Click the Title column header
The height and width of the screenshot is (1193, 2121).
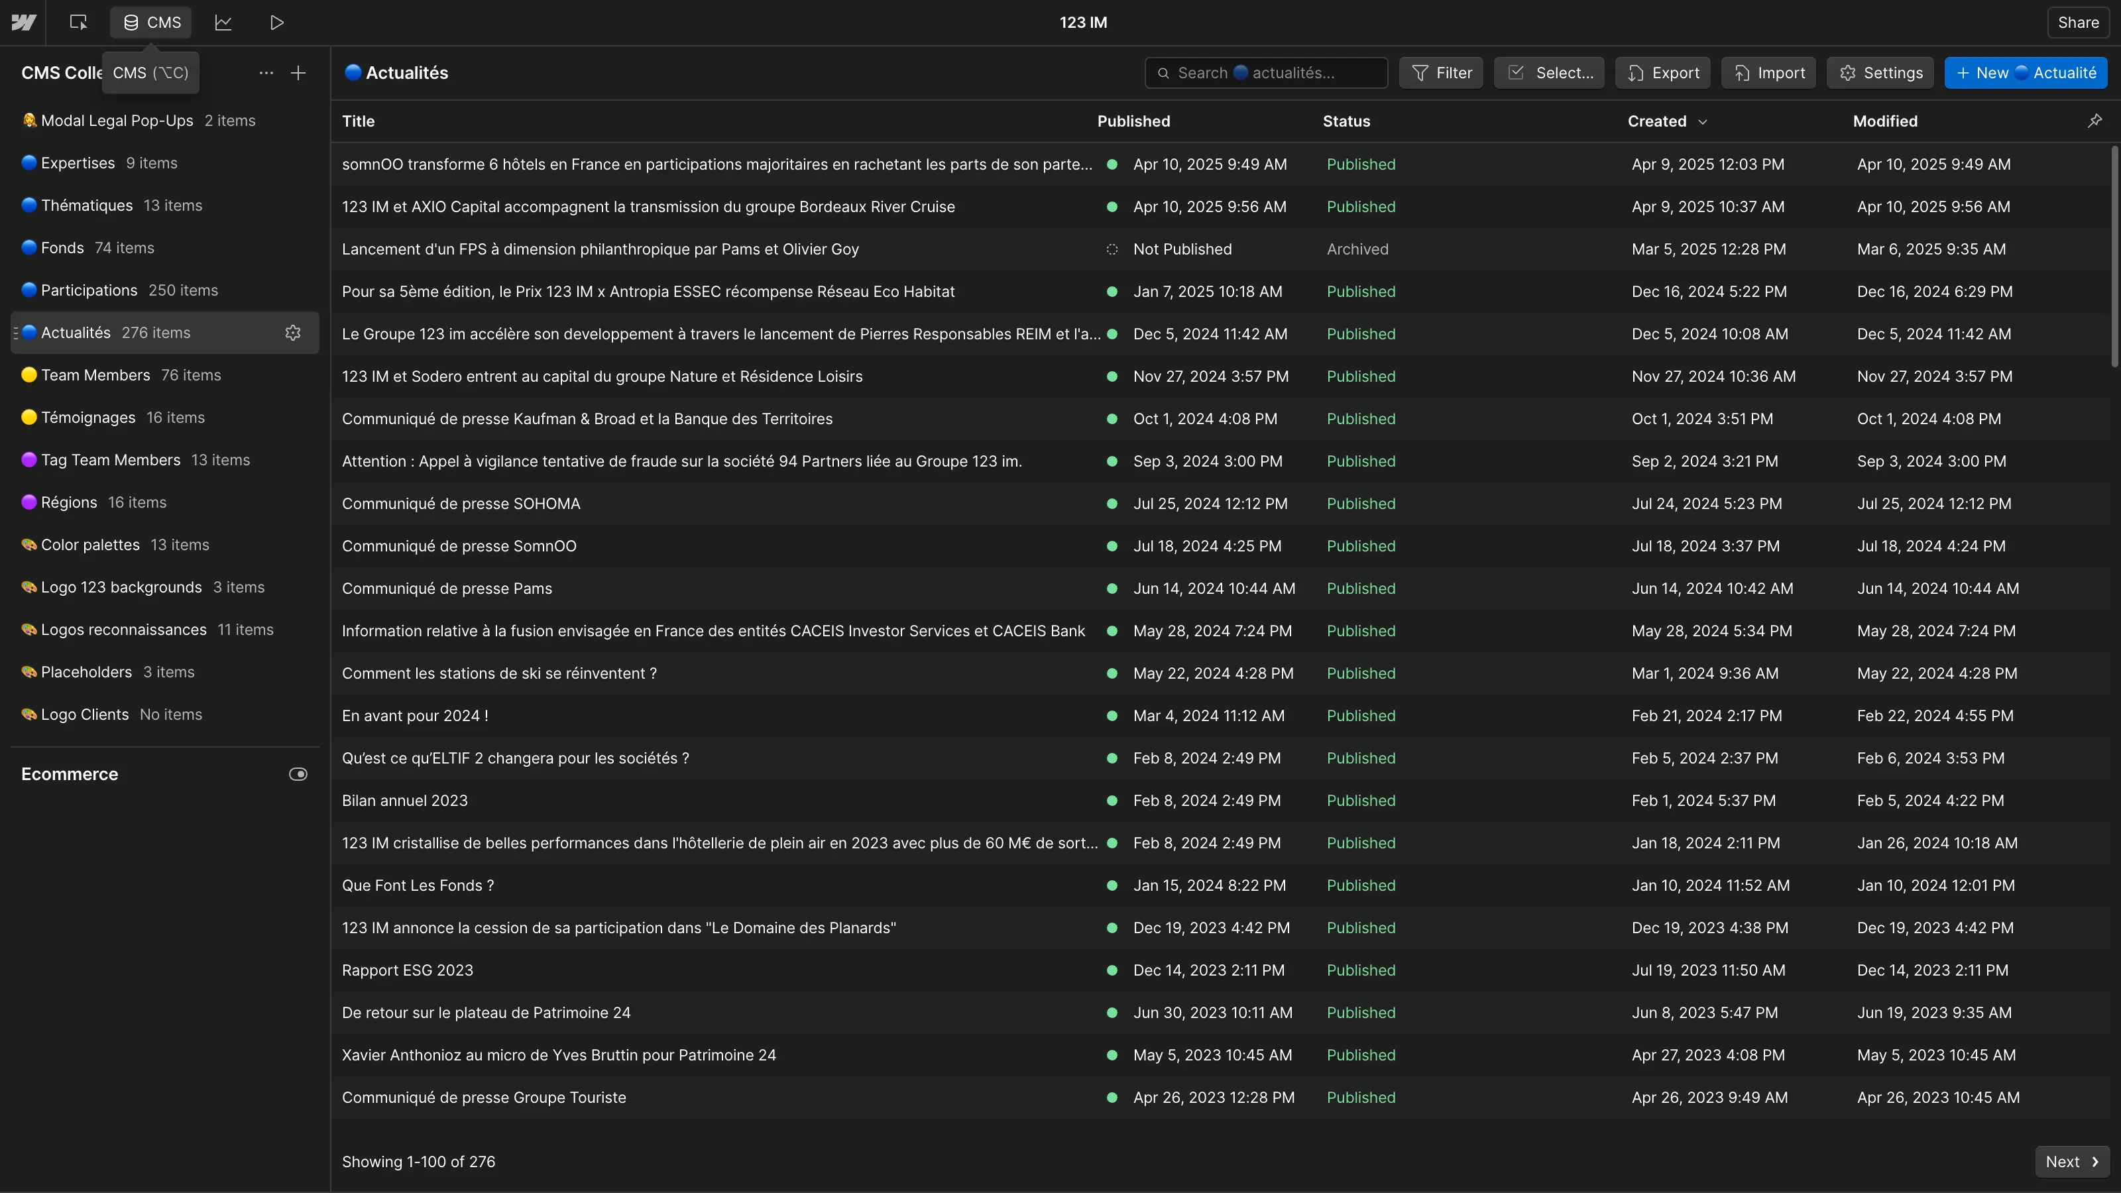[358, 121]
